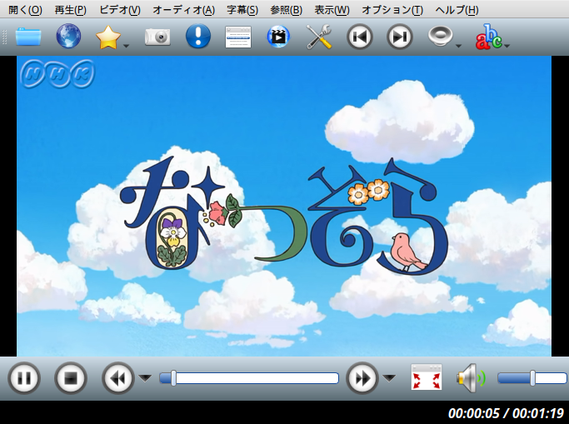Fast-forward with the double-right-arrow button
This screenshot has width=569, height=424.
pyautogui.click(x=362, y=378)
